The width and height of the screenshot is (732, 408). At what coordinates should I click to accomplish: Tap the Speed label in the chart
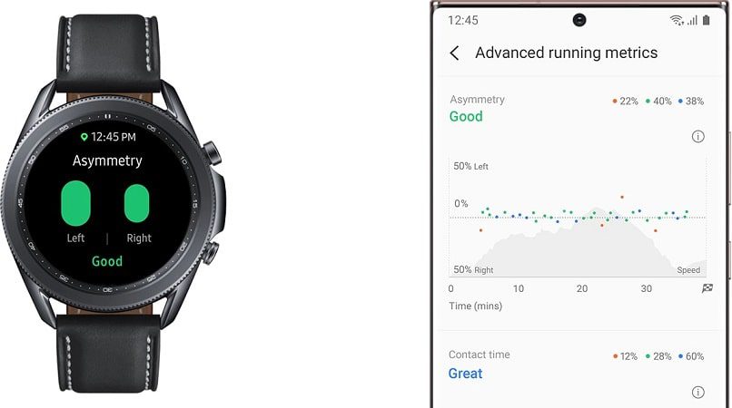pos(688,270)
